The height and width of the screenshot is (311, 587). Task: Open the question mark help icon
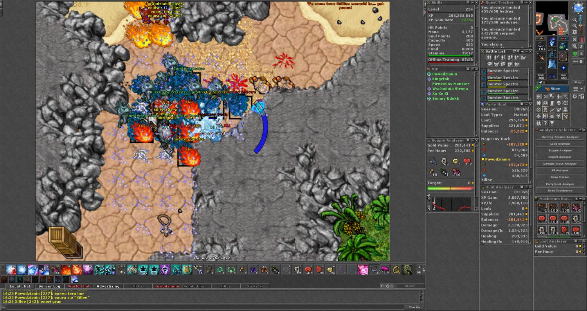tap(546, 123)
